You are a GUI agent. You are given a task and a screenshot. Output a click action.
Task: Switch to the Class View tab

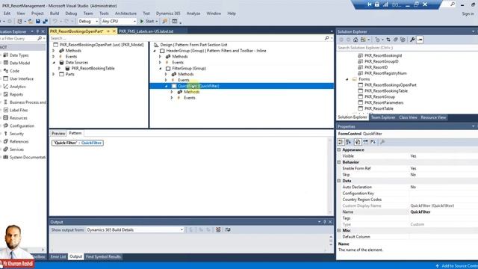click(408, 117)
